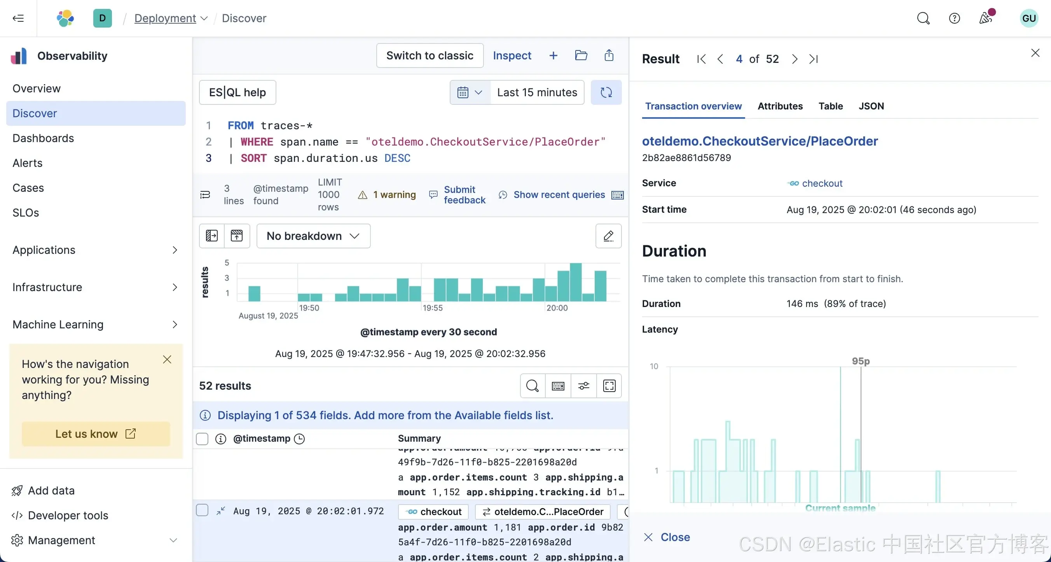
Task: Click Switch to classic button
Action: (x=429, y=56)
